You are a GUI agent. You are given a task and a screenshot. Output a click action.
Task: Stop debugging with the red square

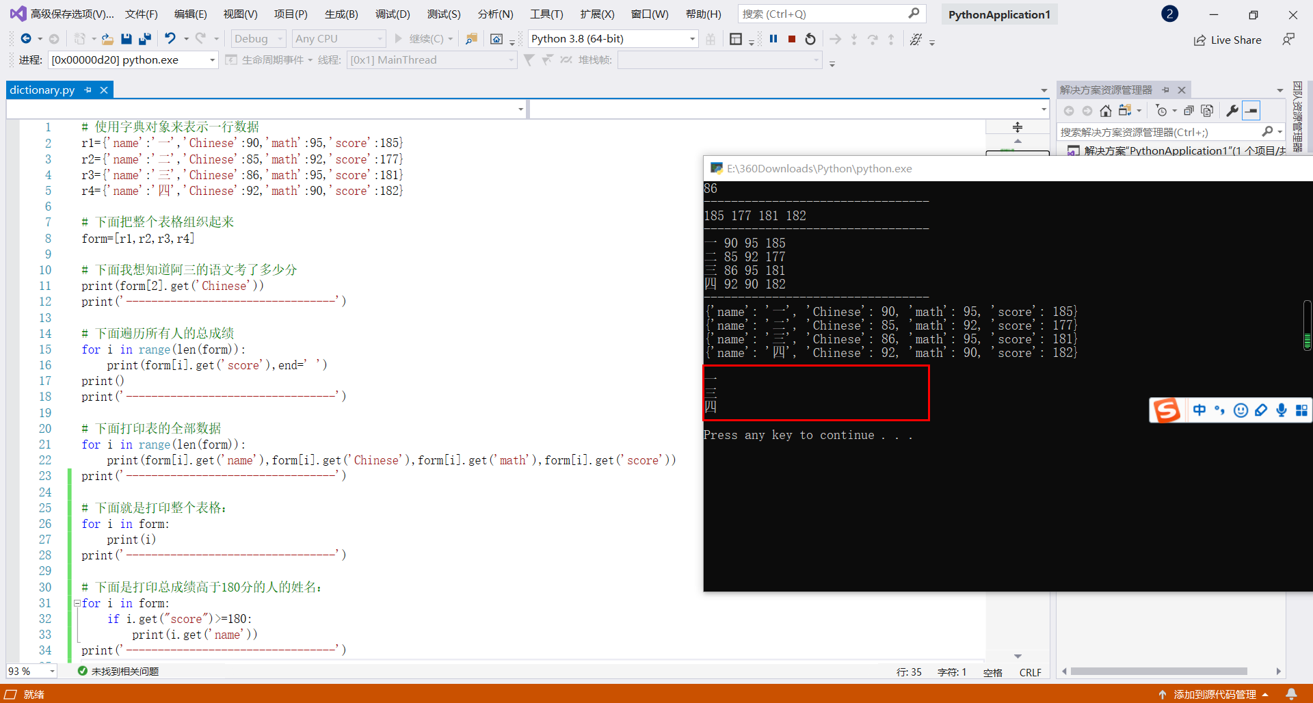point(792,39)
